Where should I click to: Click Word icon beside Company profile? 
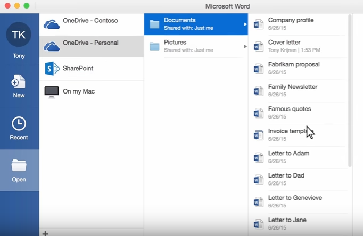click(x=258, y=24)
